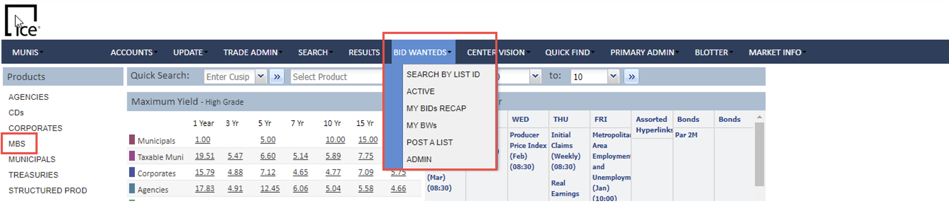The image size is (949, 205).
Task: Open Assorted Hyperlinks column header
Action: coord(654,125)
